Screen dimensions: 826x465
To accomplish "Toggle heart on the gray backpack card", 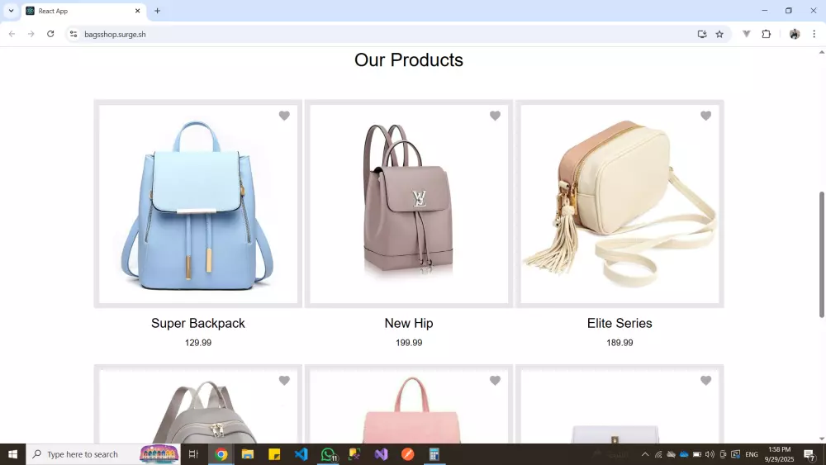I will pyautogui.click(x=284, y=380).
